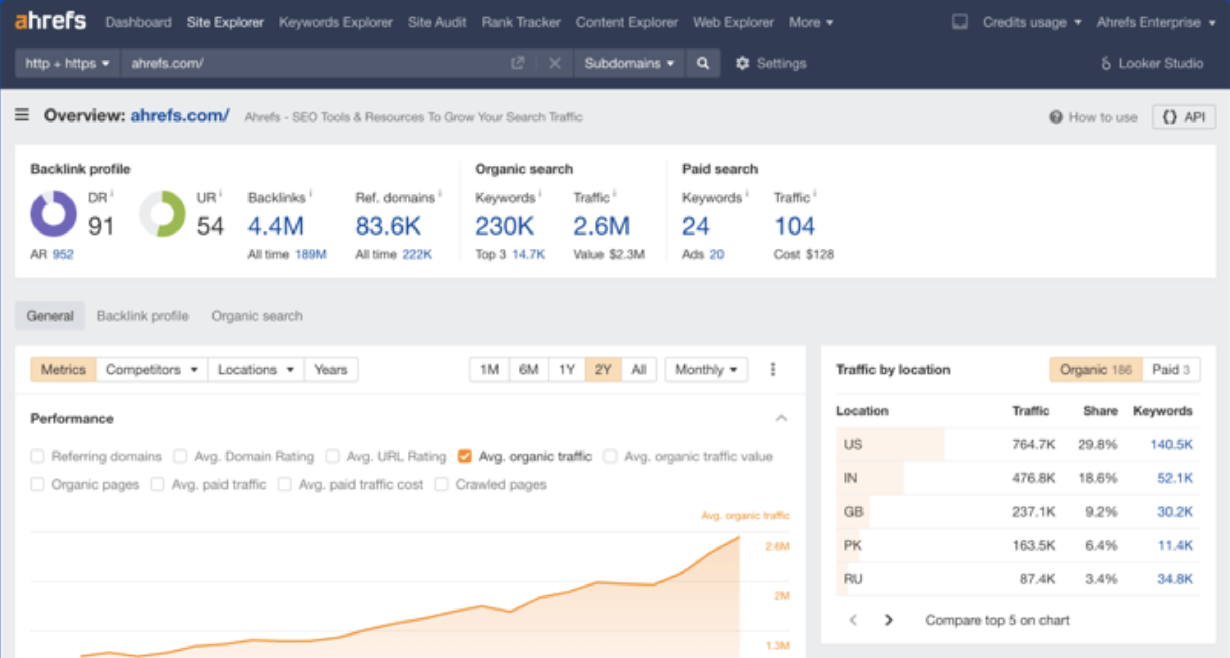The image size is (1230, 658).
Task: Open the Subdomains mode dropdown
Action: [629, 64]
